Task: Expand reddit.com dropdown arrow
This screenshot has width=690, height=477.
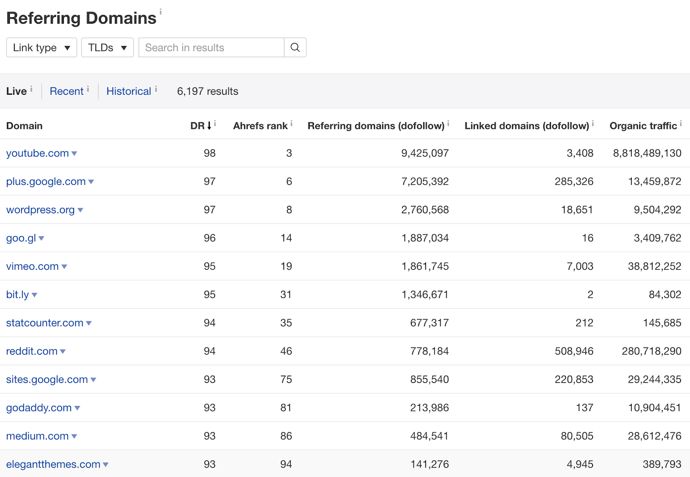Action: pos(63,352)
